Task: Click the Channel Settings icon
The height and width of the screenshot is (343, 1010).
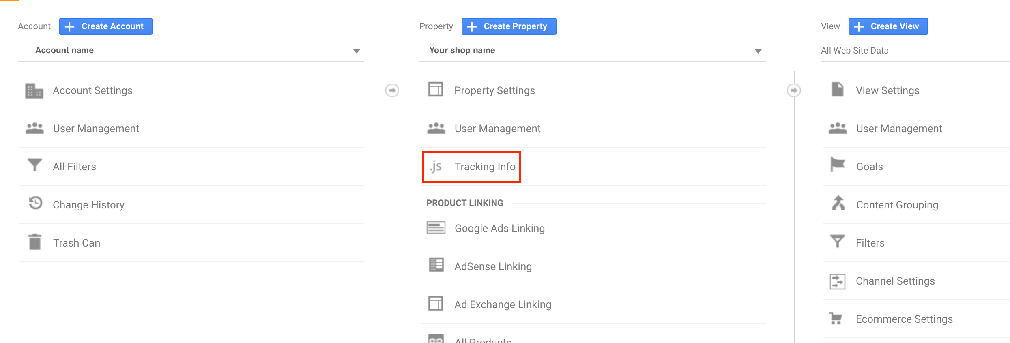Action: [x=837, y=281]
